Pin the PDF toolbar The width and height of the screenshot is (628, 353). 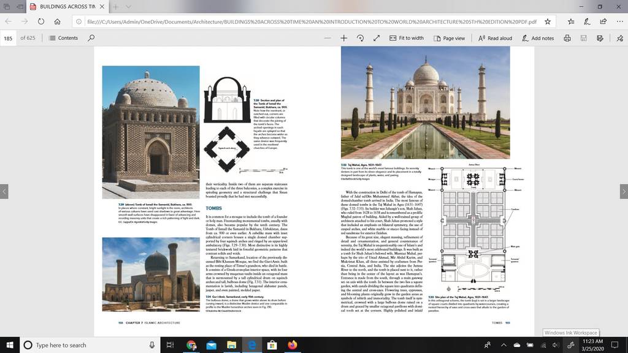coord(619,38)
